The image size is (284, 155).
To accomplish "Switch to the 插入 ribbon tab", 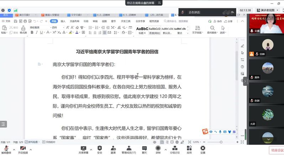I will [63, 21].
